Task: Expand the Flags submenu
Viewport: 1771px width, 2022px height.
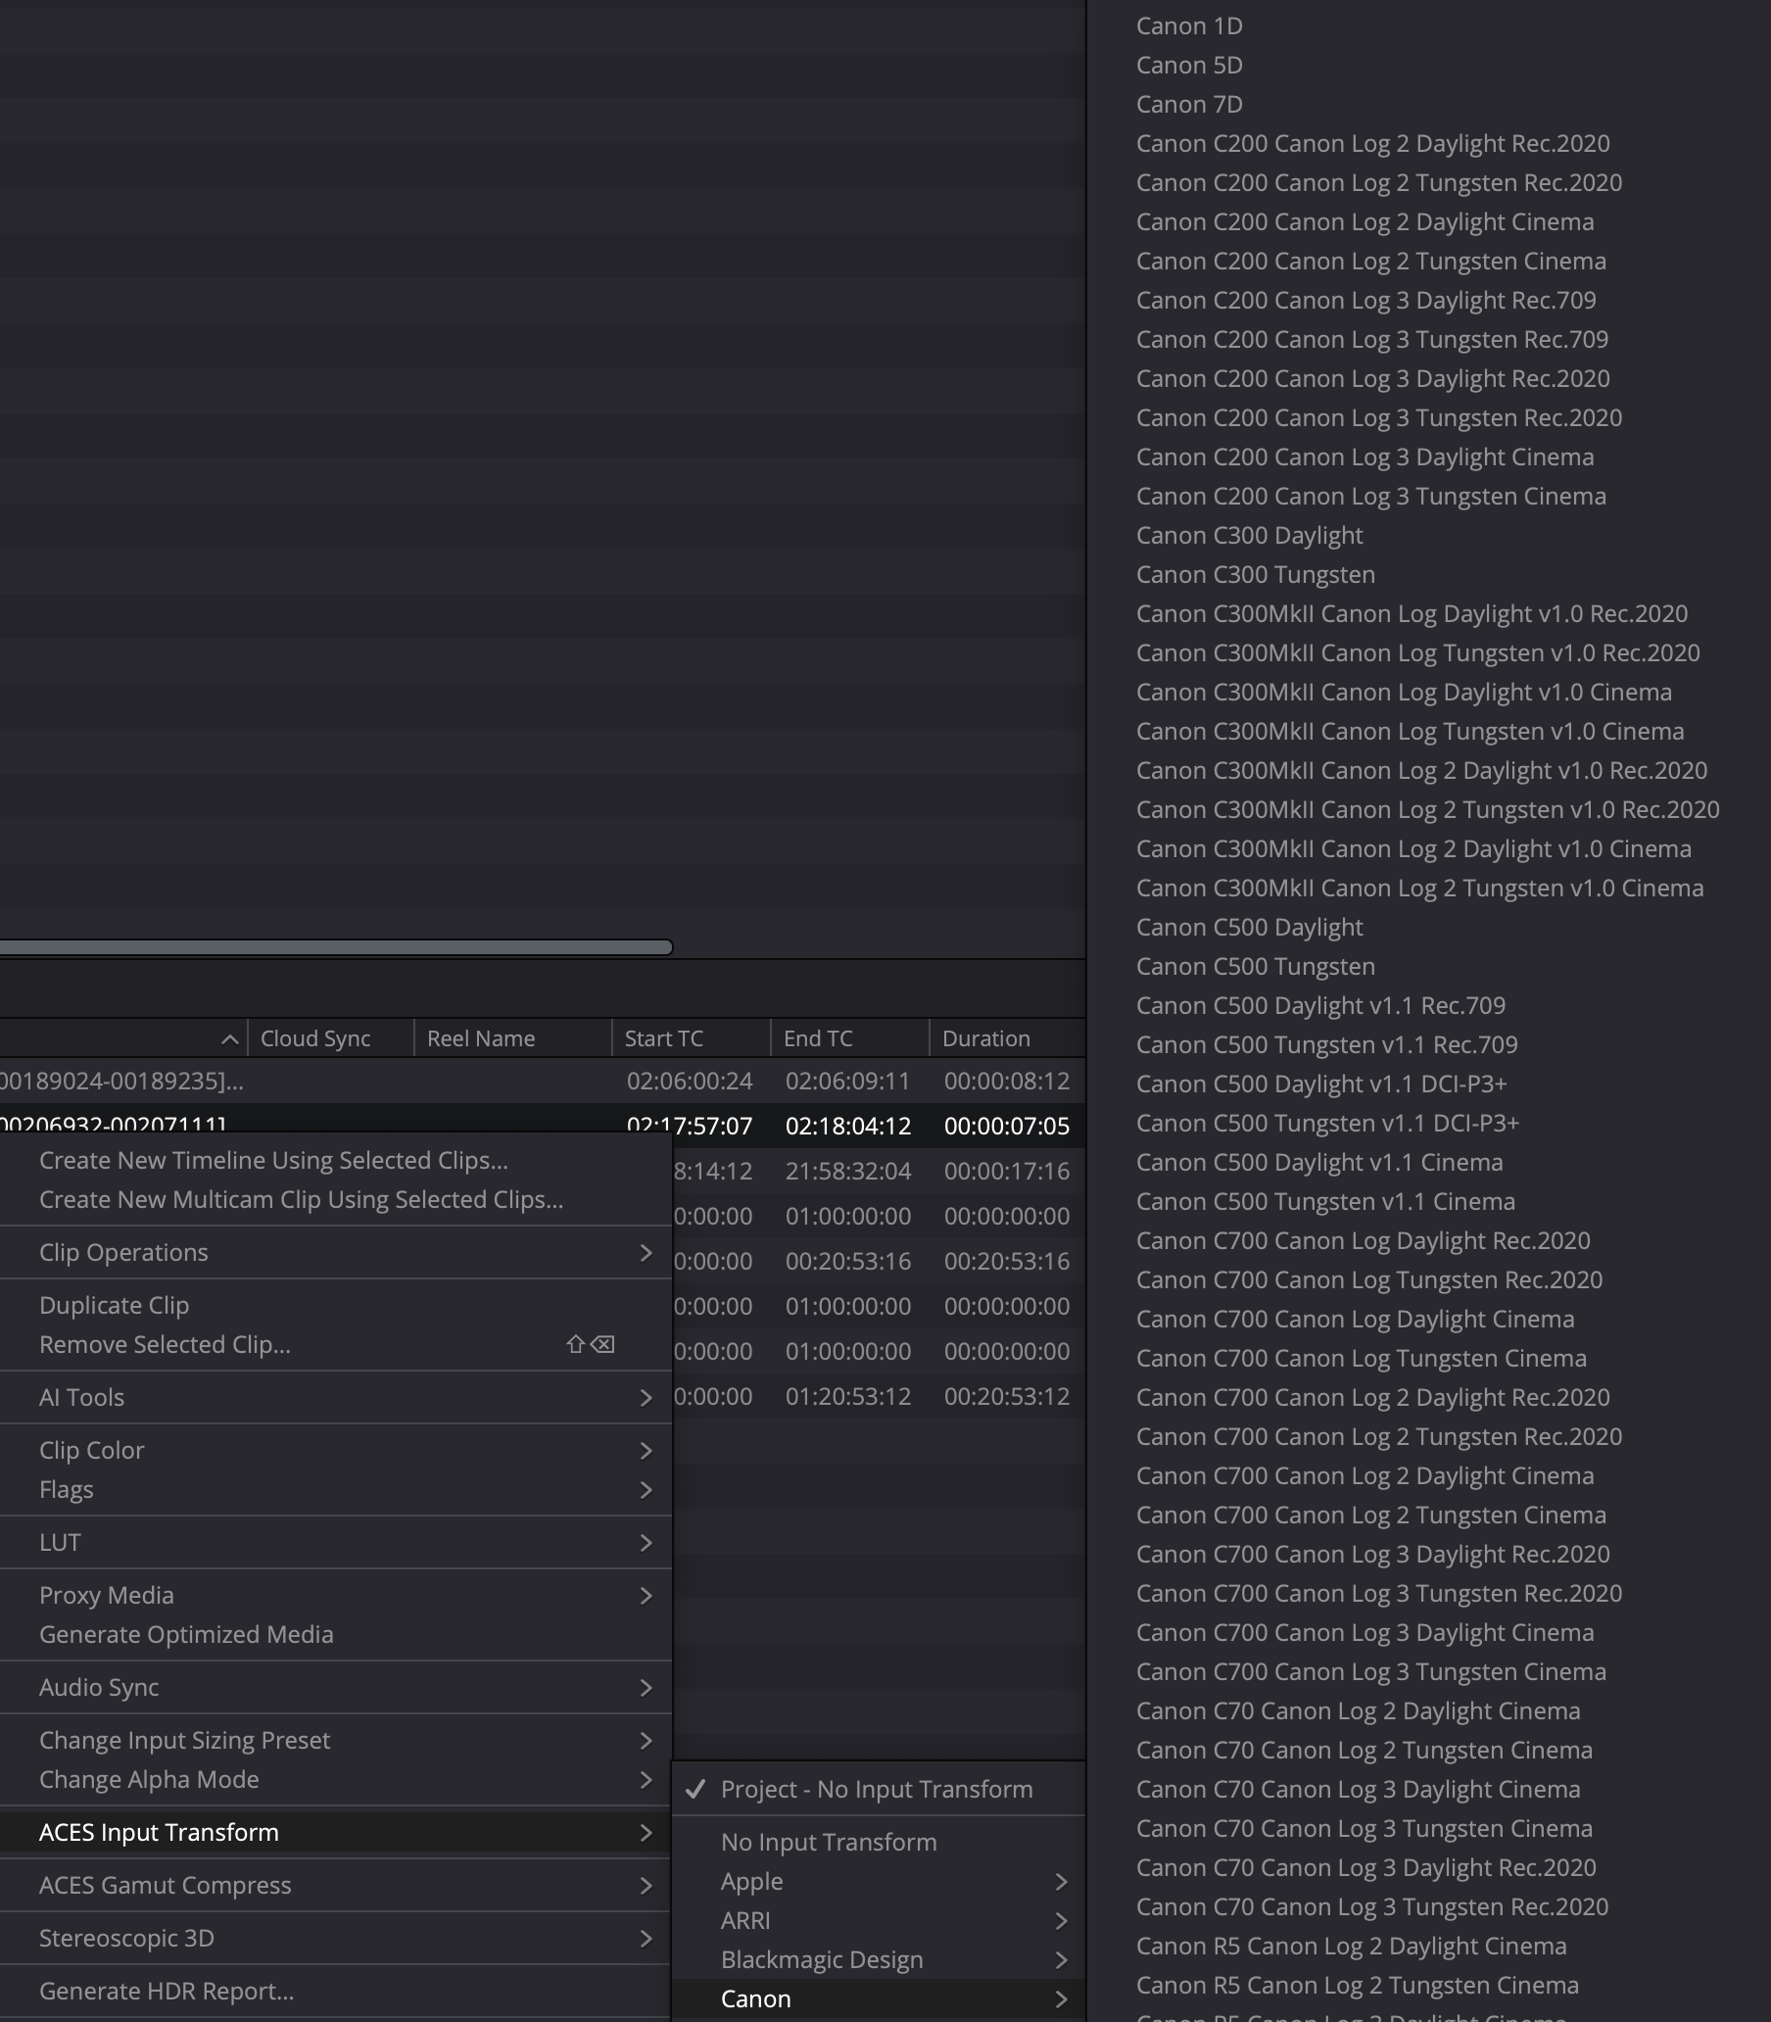Action: click(x=335, y=1489)
